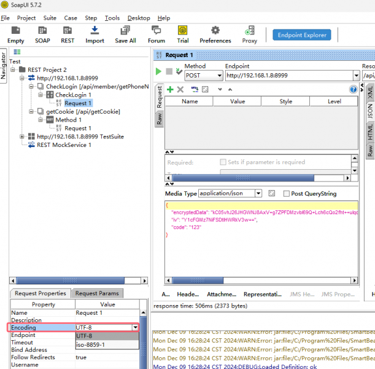375x369 pixels.
Task: Click the update parameters from URL icon
Action: pyautogui.click(x=195, y=89)
